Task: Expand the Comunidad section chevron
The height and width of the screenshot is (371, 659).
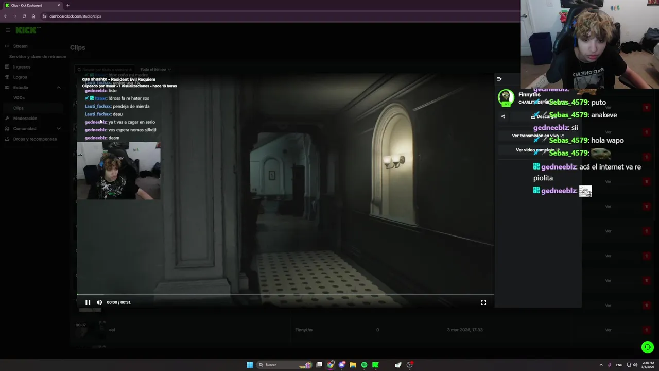Action: [58, 129]
